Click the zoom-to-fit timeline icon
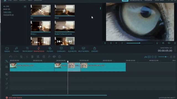This screenshot has width=177, height=99. 149,57
